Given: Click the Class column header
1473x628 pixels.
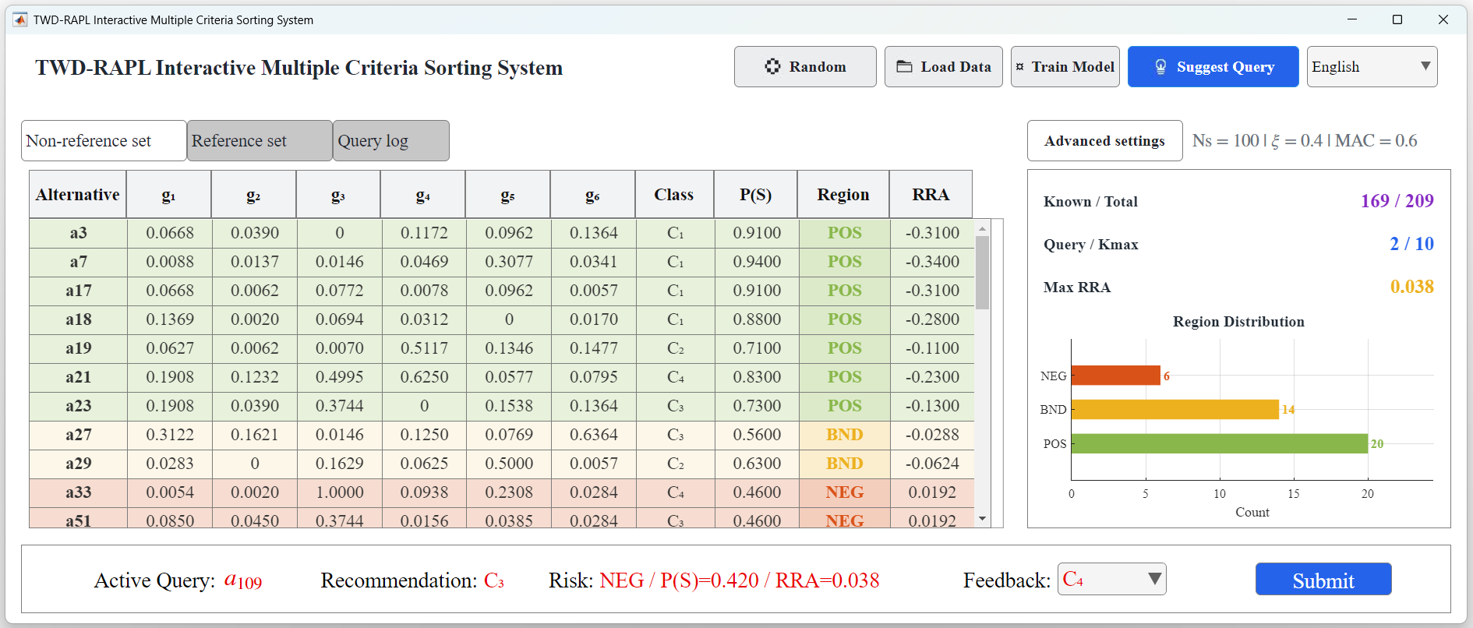Looking at the screenshot, I should click(x=674, y=194).
